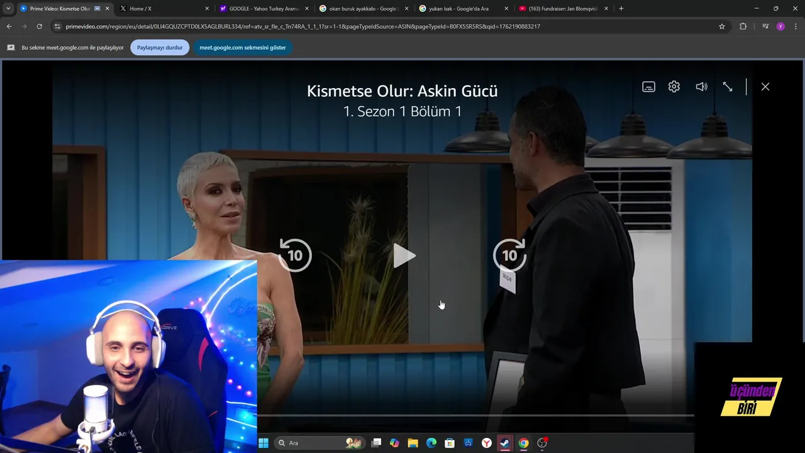This screenshot has width=805, height=453.
Task: Open the Chrome three-dot menu
Action: [796, 26]
